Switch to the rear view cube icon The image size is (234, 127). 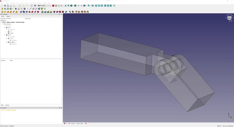tap(105, 5)
